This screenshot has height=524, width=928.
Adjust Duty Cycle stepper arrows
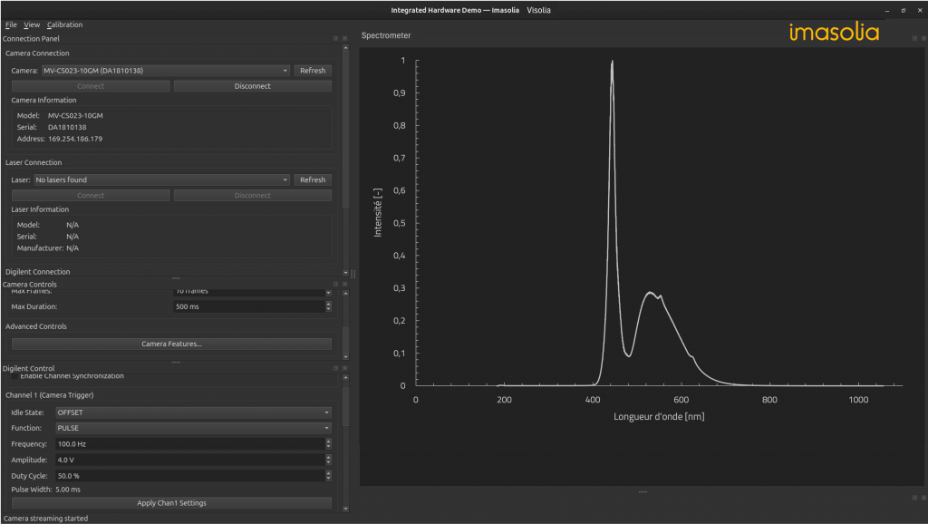click(328, 476)
